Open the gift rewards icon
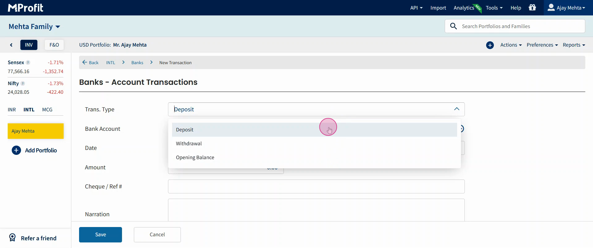593x248 pixels. pos(532,7)
